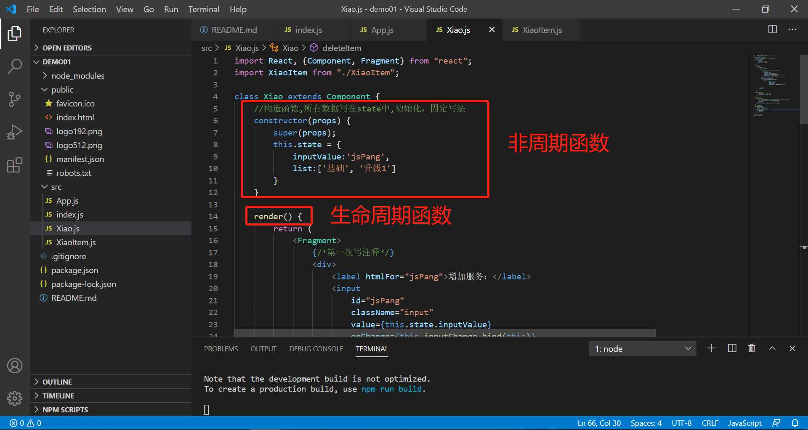
Task: Open the View menu
Action: [125, 9]
